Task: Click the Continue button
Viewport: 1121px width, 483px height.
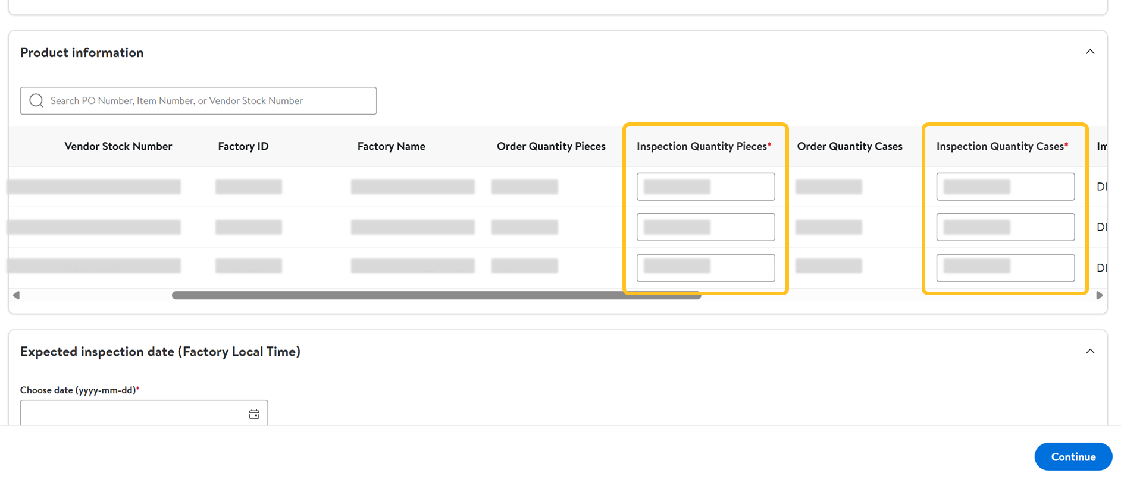Action: click(1073, 456)
